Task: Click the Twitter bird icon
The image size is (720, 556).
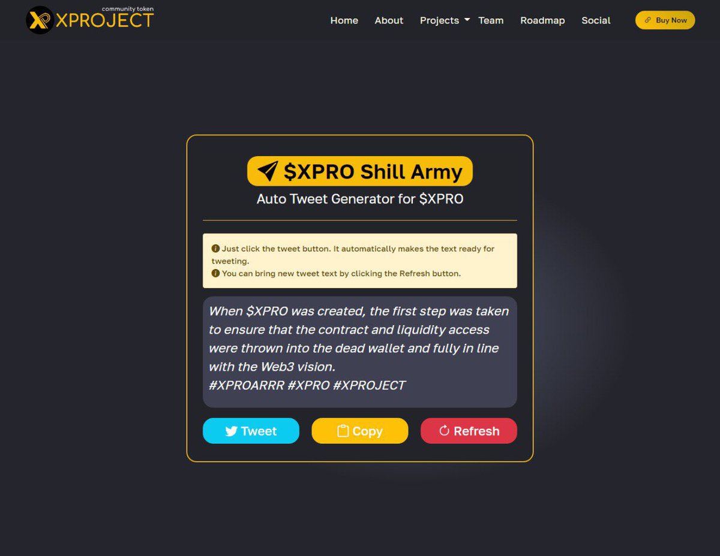Action: pos(231,431)
